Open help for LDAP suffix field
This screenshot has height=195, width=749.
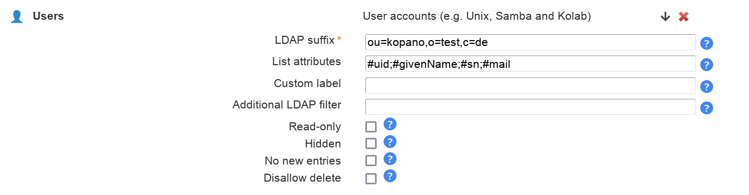click(x=707, y=43)
